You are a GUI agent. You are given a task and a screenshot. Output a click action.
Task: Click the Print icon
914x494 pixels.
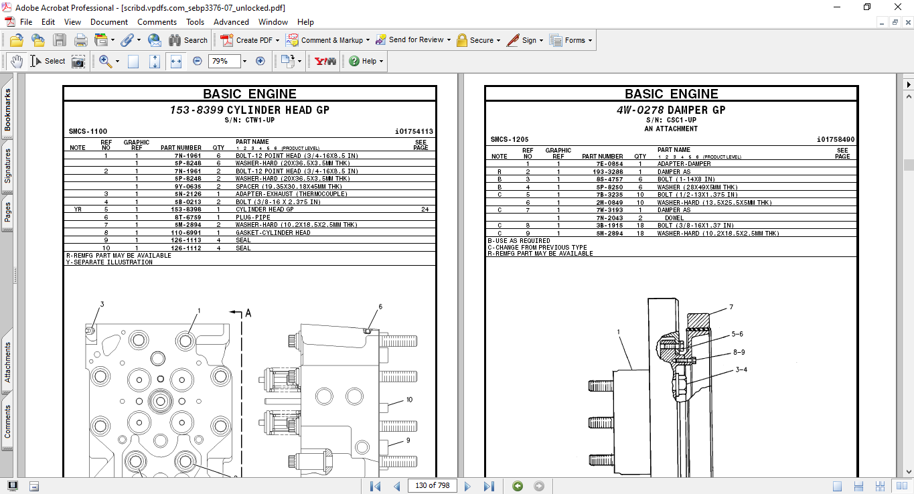tap(80, 40)
